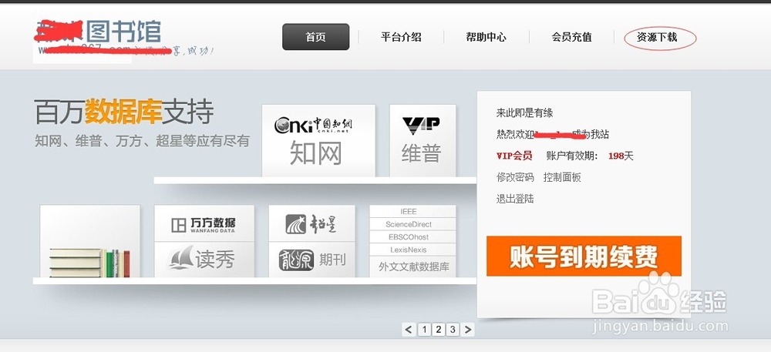
Task: Open the 读秀 database tile
Action: (204, 260)
